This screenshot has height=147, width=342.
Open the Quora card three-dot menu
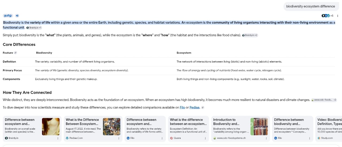205,138
